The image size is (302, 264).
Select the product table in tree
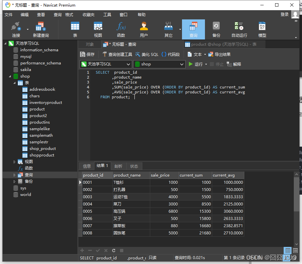[x=37, y=109]
